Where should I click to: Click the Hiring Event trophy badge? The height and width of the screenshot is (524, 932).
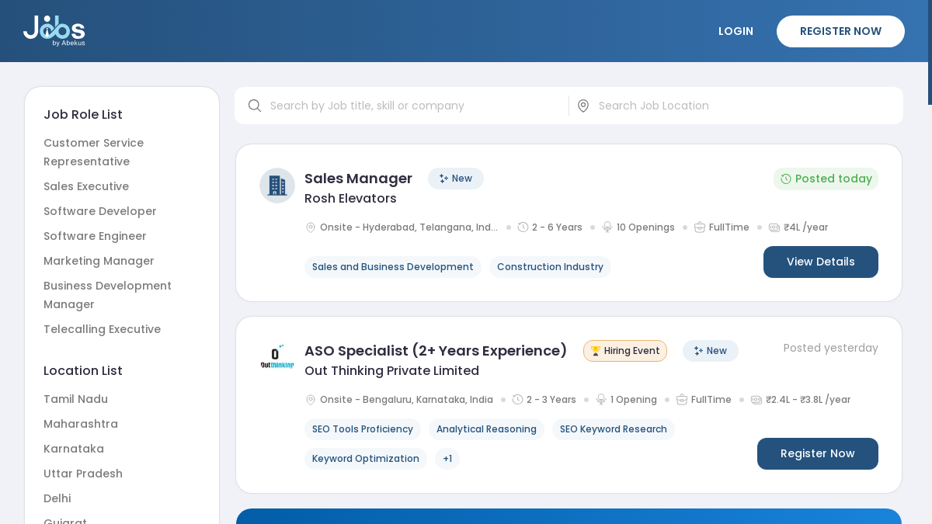pos(624,351)
